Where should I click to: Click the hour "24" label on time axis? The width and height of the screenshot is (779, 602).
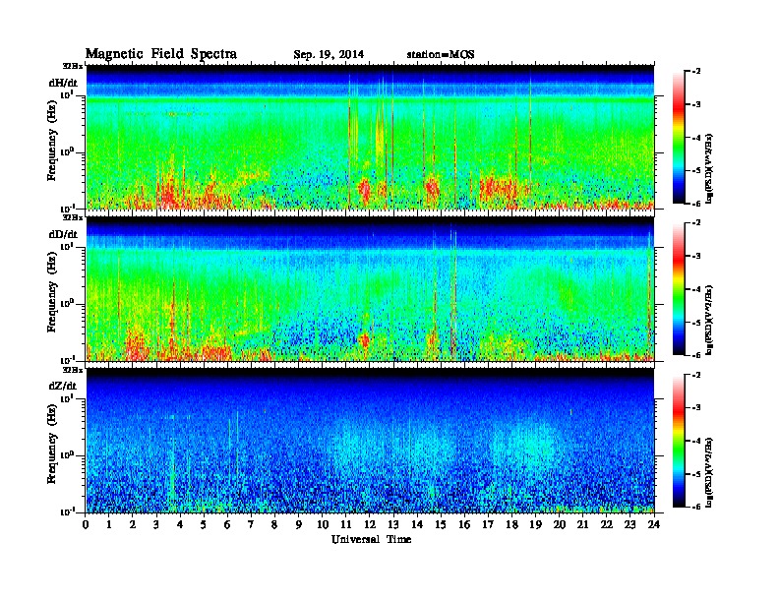(x=654, y=524)
